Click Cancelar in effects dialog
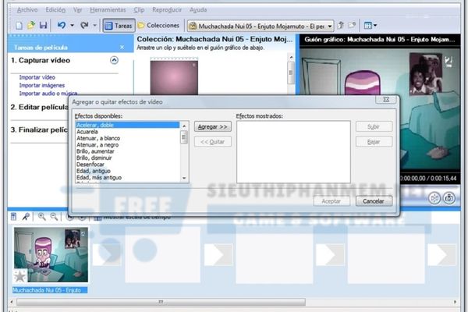 tap(374, 201)
